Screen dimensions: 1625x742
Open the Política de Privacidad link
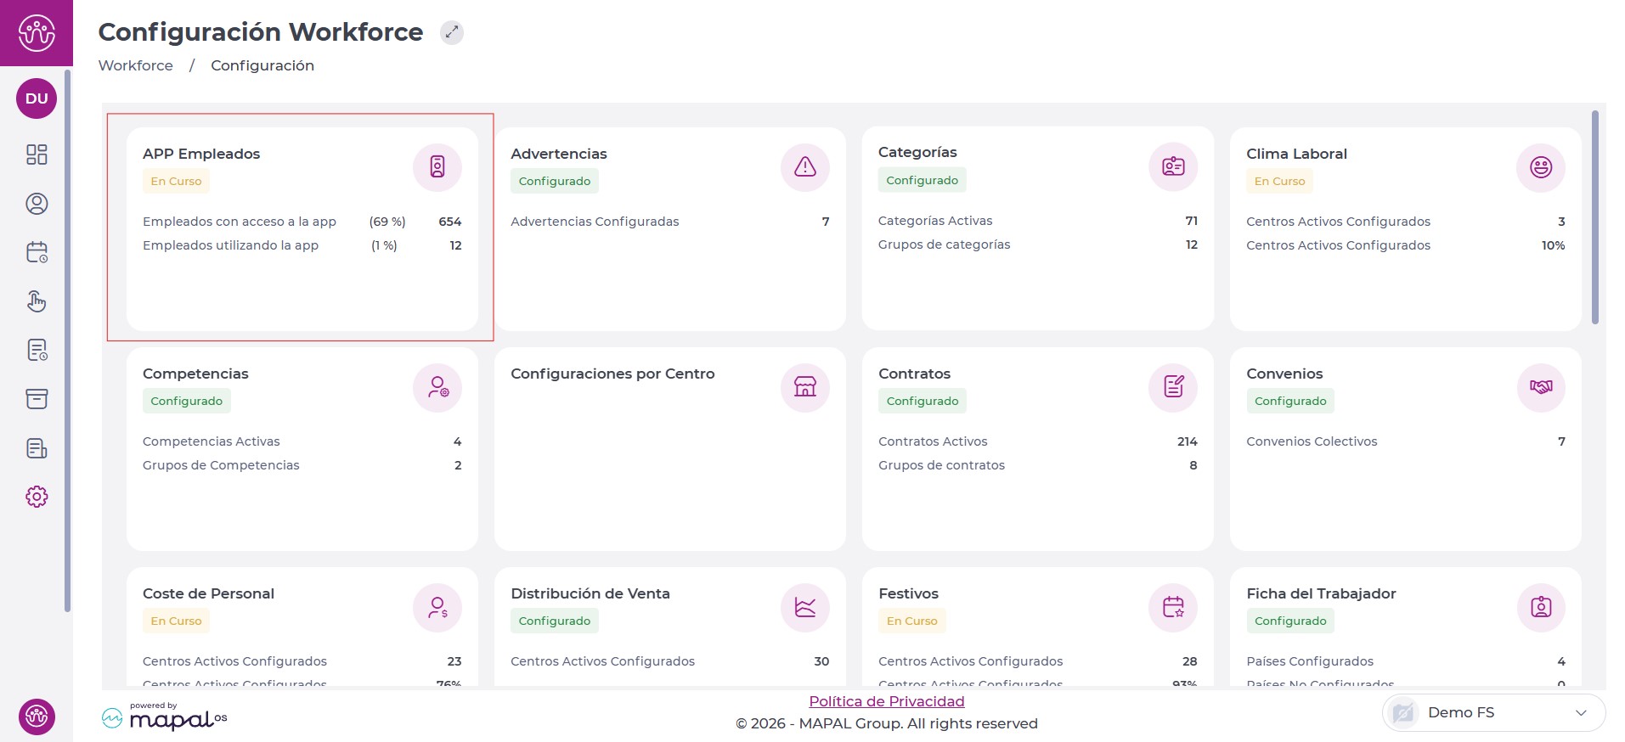pyautogui.click(x=886, y=701)
